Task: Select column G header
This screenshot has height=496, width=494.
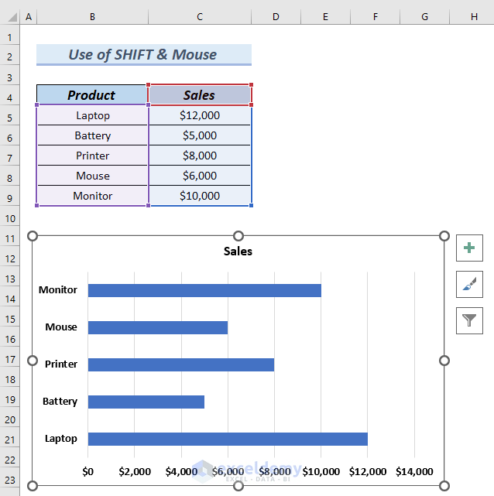Action: pyautogui.click(x=424, y=17)
